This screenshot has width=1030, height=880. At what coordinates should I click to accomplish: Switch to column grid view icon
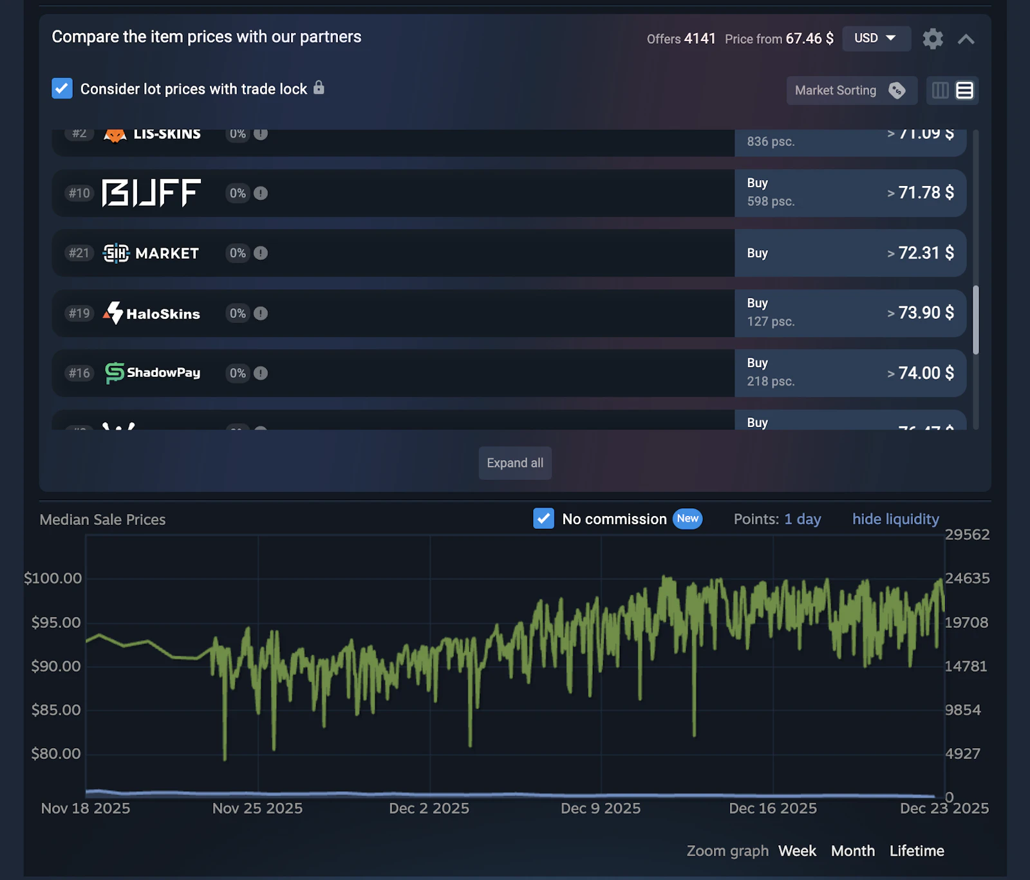point(940,91)
